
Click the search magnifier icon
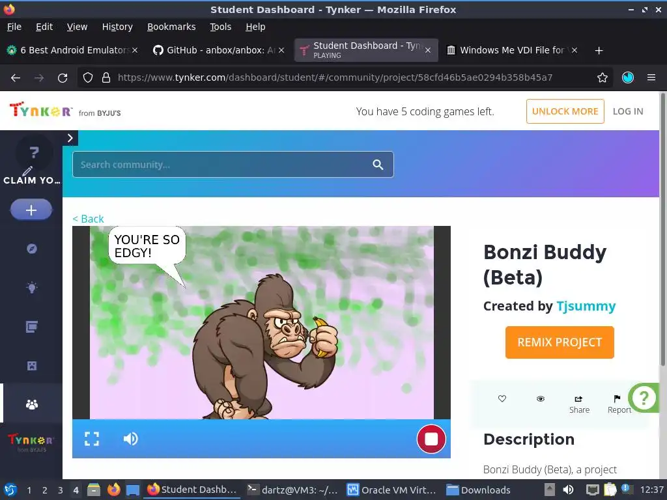[378, 165]
